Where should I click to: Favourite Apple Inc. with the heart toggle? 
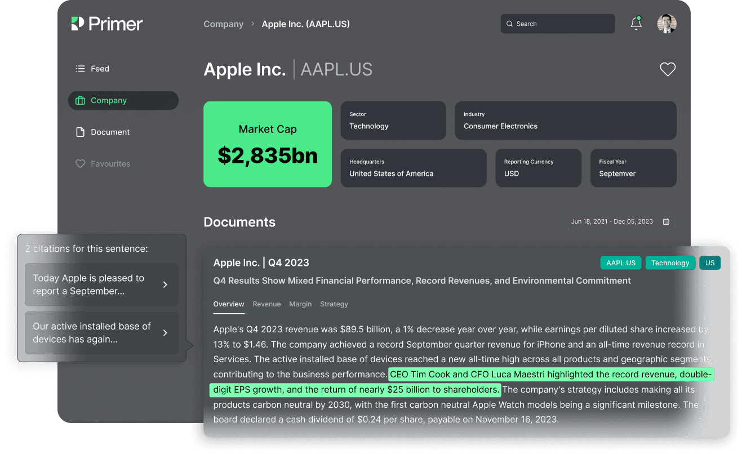click(x=667, y=69)
